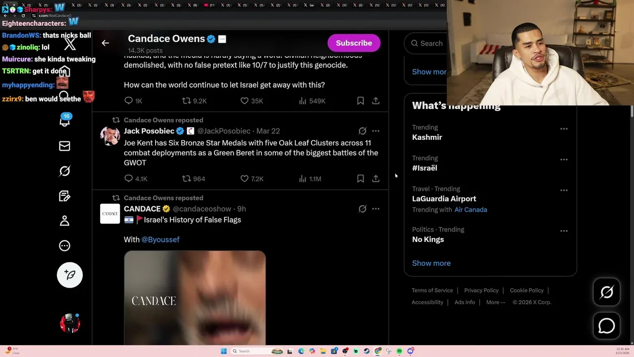Open more options for No Kings trend
Screen dimensions: 634x357
pos(564,231)
